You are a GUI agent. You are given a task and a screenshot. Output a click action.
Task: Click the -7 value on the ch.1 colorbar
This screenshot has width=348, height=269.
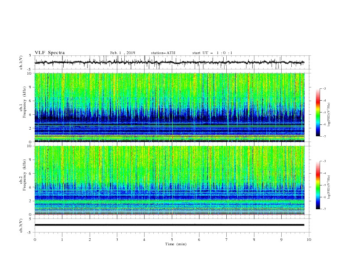click(x=324, y=136)
